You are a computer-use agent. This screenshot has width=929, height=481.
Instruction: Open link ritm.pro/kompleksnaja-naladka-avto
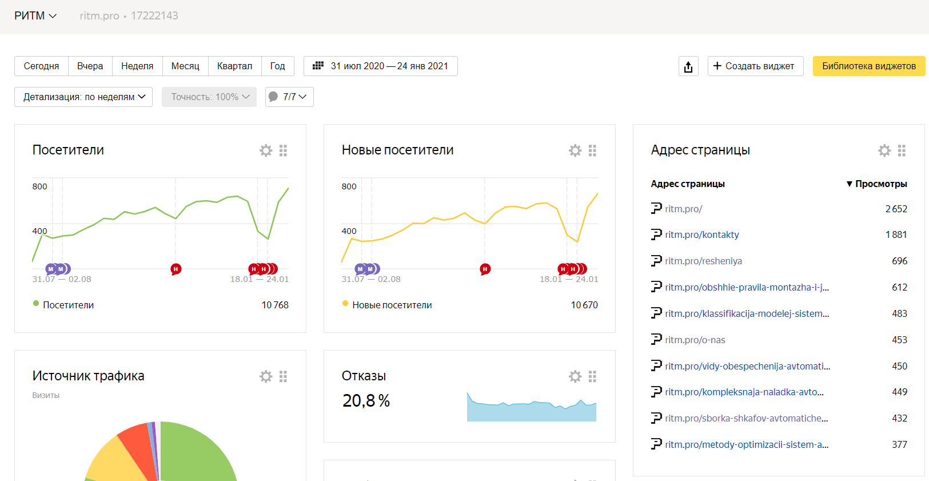(x=744, y=392)
